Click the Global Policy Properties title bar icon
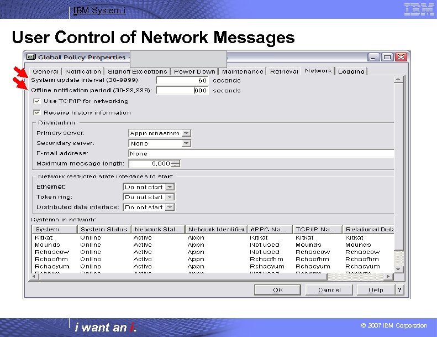 pyautogui.click(x=30, y=57)
